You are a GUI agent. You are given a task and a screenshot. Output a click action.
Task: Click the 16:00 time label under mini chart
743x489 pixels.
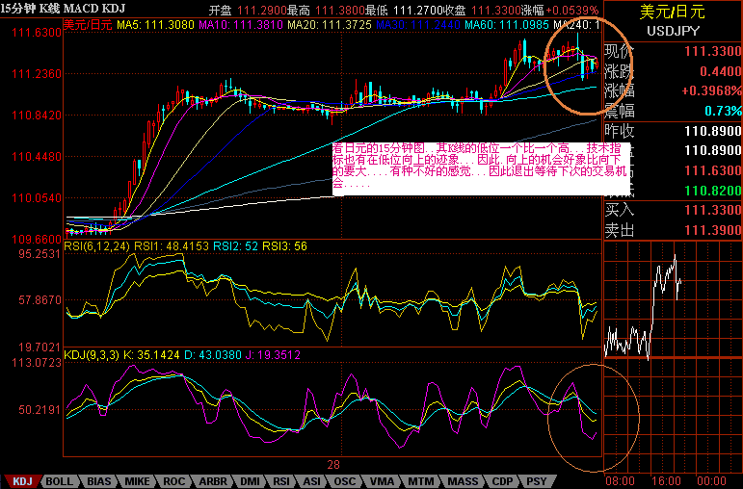click(666, 481)
